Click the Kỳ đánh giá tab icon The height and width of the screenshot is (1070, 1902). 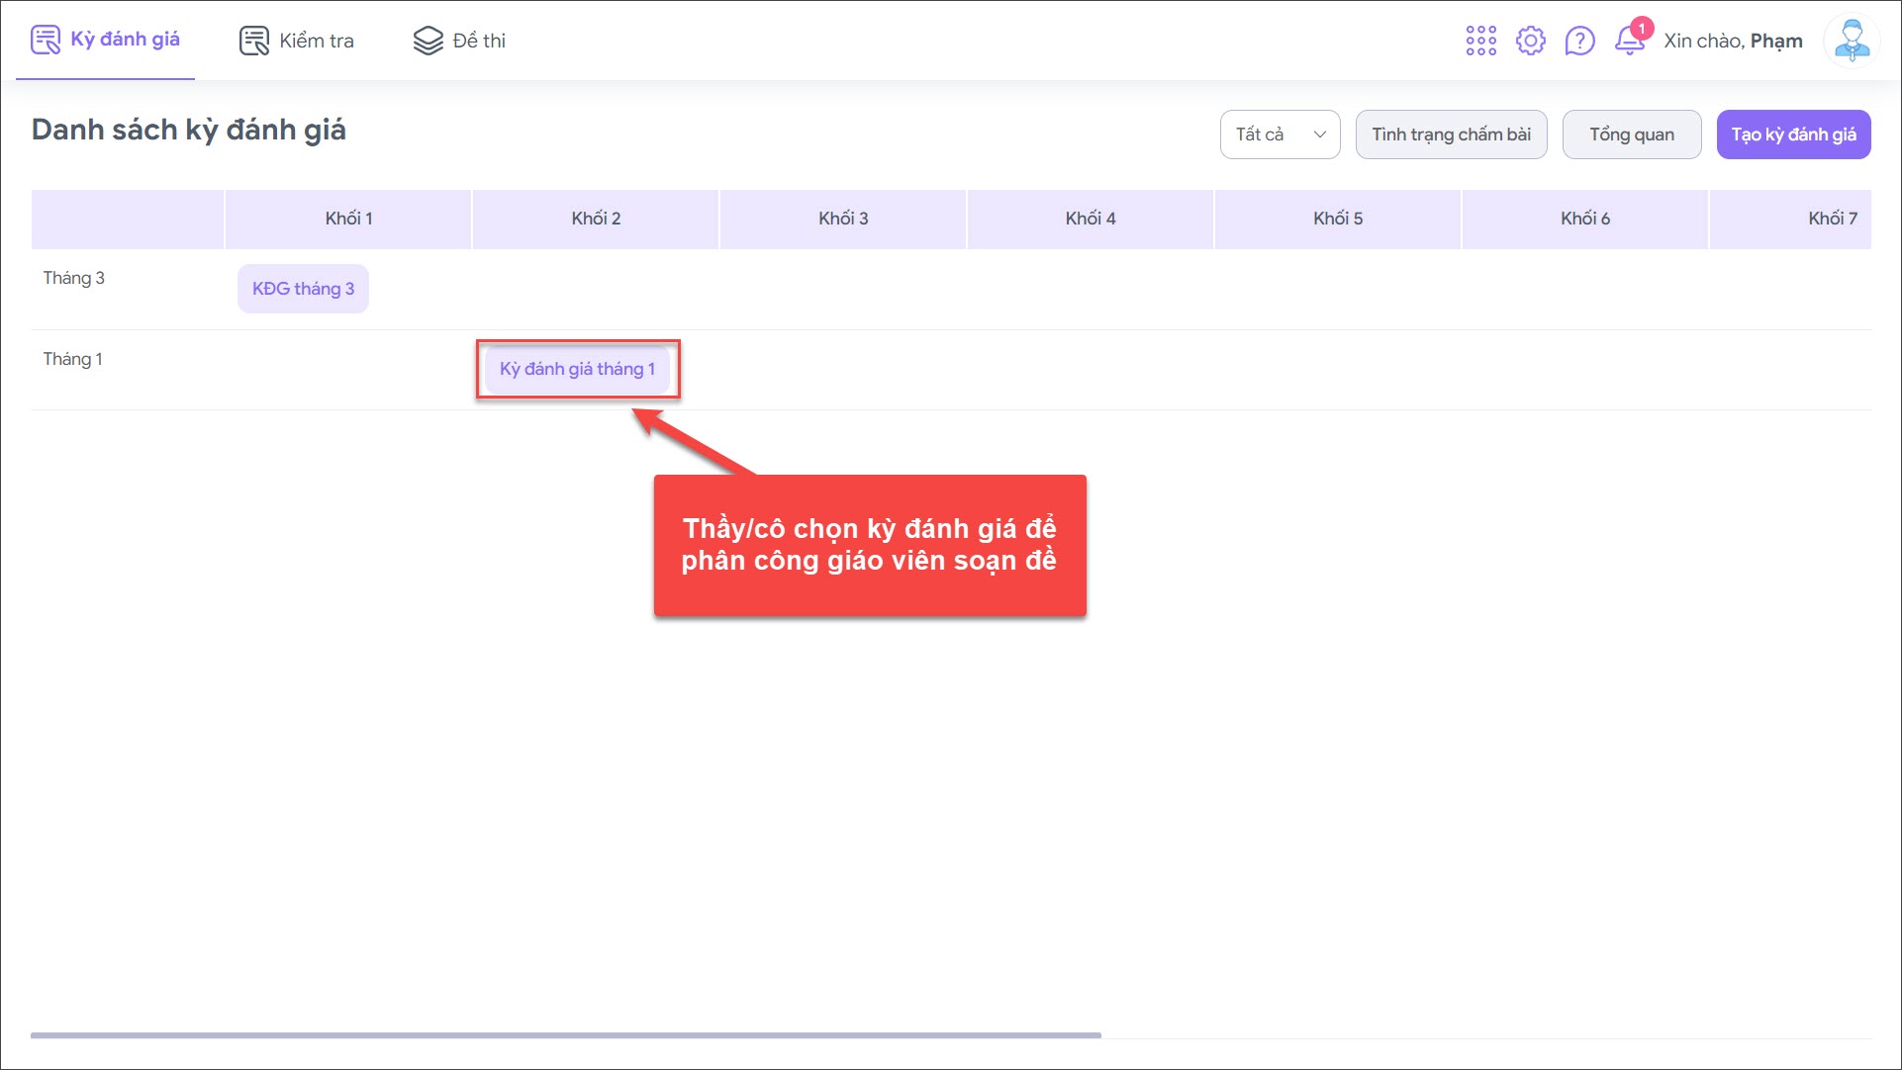46,41
